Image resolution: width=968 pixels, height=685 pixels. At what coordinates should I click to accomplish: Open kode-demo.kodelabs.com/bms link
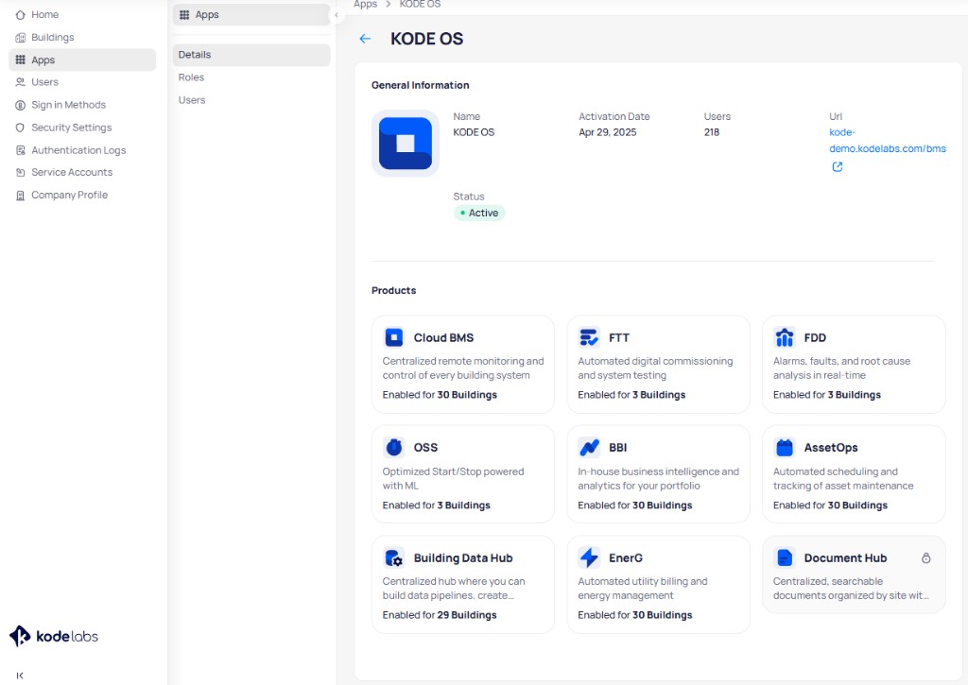[x=887, y=141]
